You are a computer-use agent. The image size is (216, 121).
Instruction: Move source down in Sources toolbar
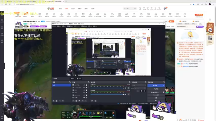[86, 101]
